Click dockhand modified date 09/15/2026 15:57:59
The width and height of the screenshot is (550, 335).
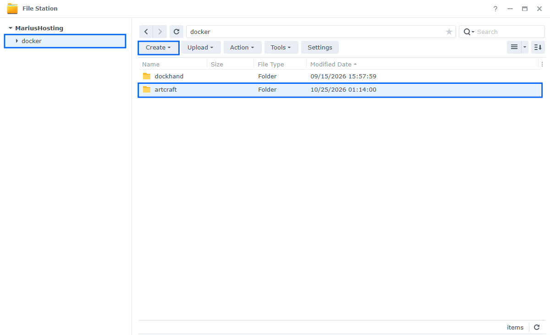pyautogui.click(x=343, y=76)
